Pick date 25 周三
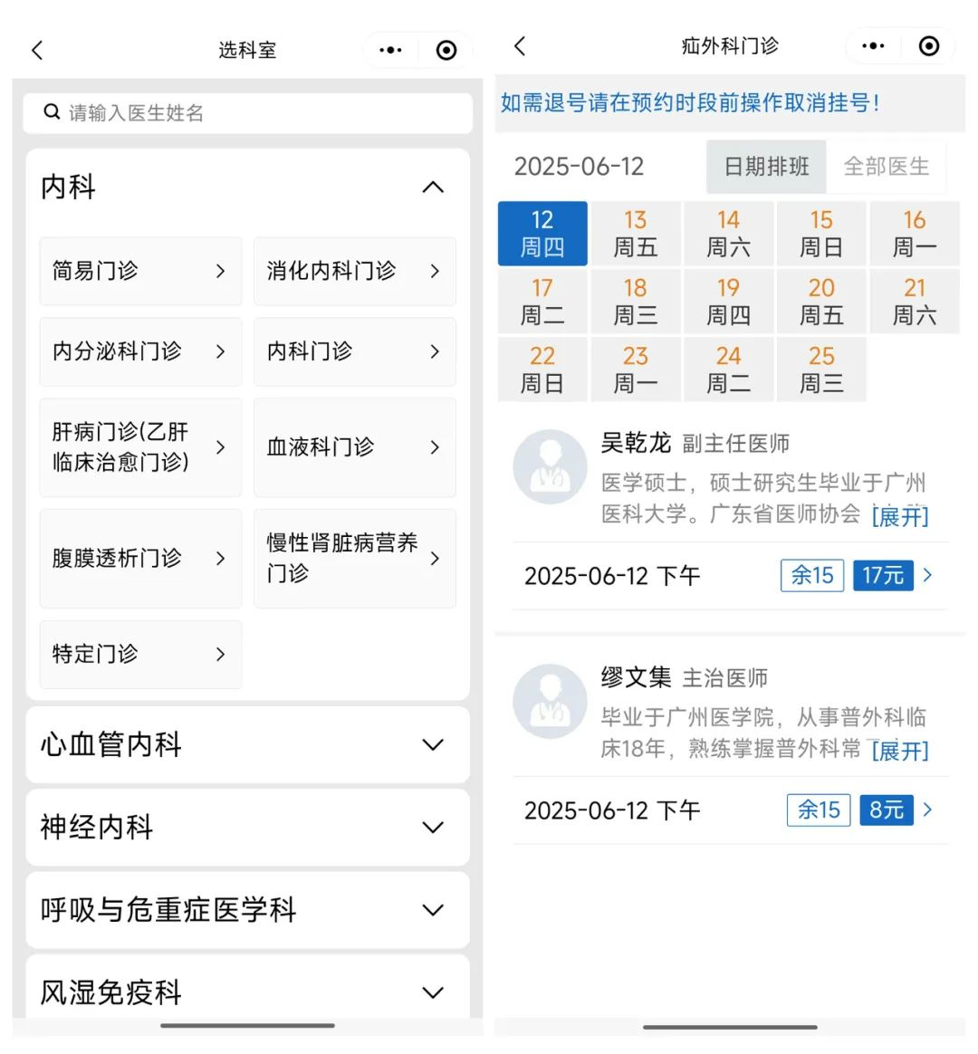The image size is (978, 1054). click(x=821, y=369)
